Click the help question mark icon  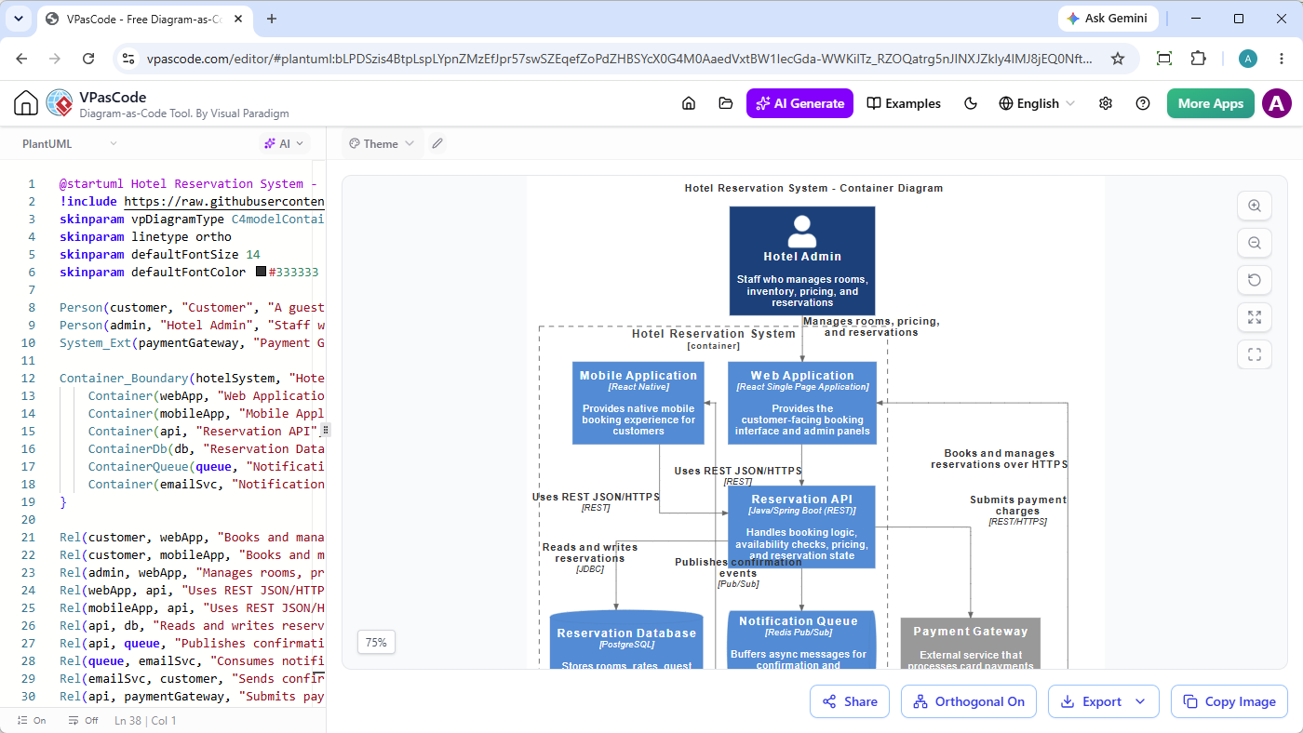(x=1143, y=103)
